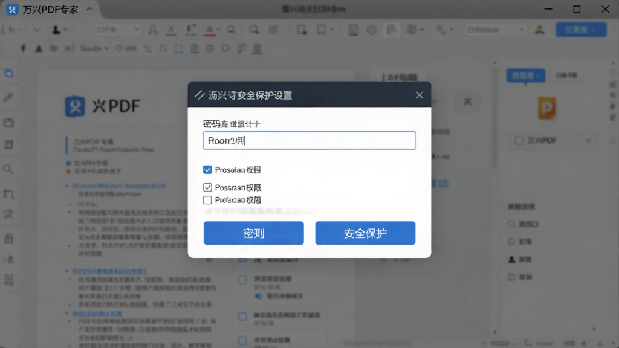Click the collapse arrow icon behind dialog right
This screenshot has height=348, width=619.
(467, 101)
